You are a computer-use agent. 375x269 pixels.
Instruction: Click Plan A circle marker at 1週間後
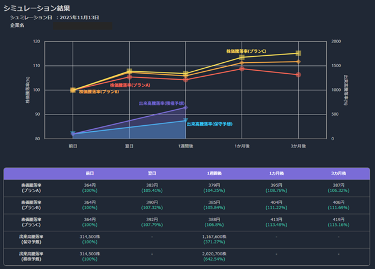(186, 79)
